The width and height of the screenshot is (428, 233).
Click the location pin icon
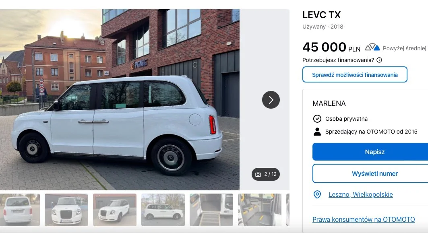tap(317, 195)
